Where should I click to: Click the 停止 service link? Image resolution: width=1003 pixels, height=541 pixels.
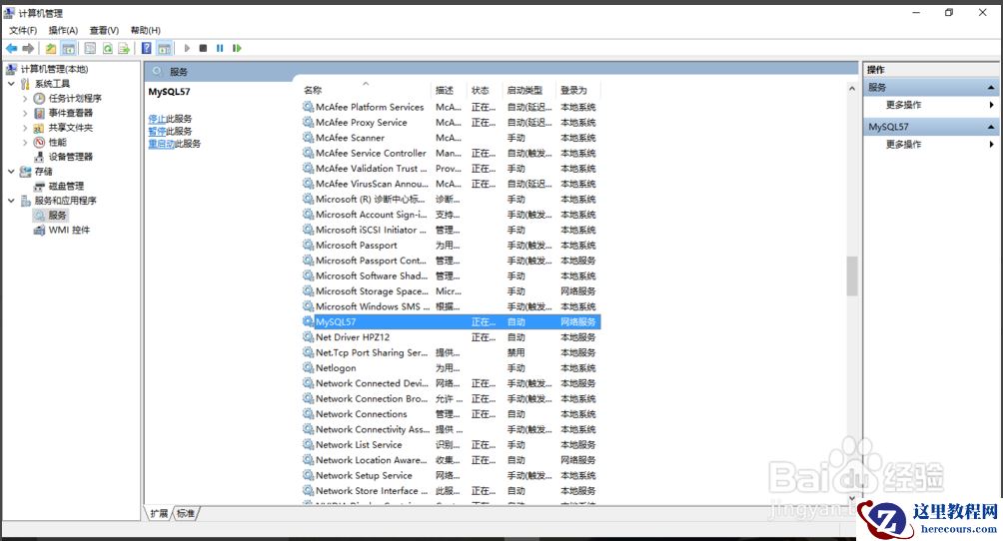click(x=157, y=119)
